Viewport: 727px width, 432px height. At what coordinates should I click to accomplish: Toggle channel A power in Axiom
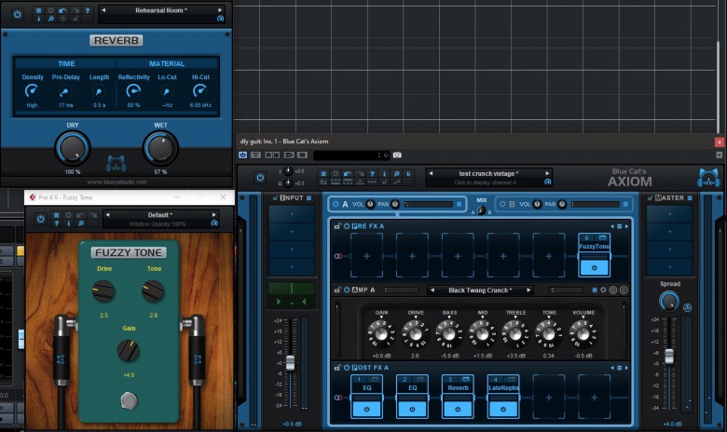coord(336,204)
